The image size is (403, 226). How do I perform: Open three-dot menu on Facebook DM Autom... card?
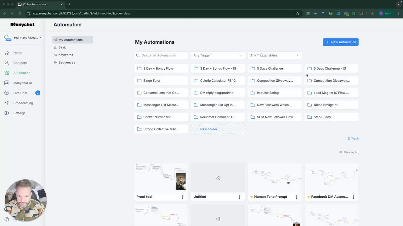pos(354,197)
